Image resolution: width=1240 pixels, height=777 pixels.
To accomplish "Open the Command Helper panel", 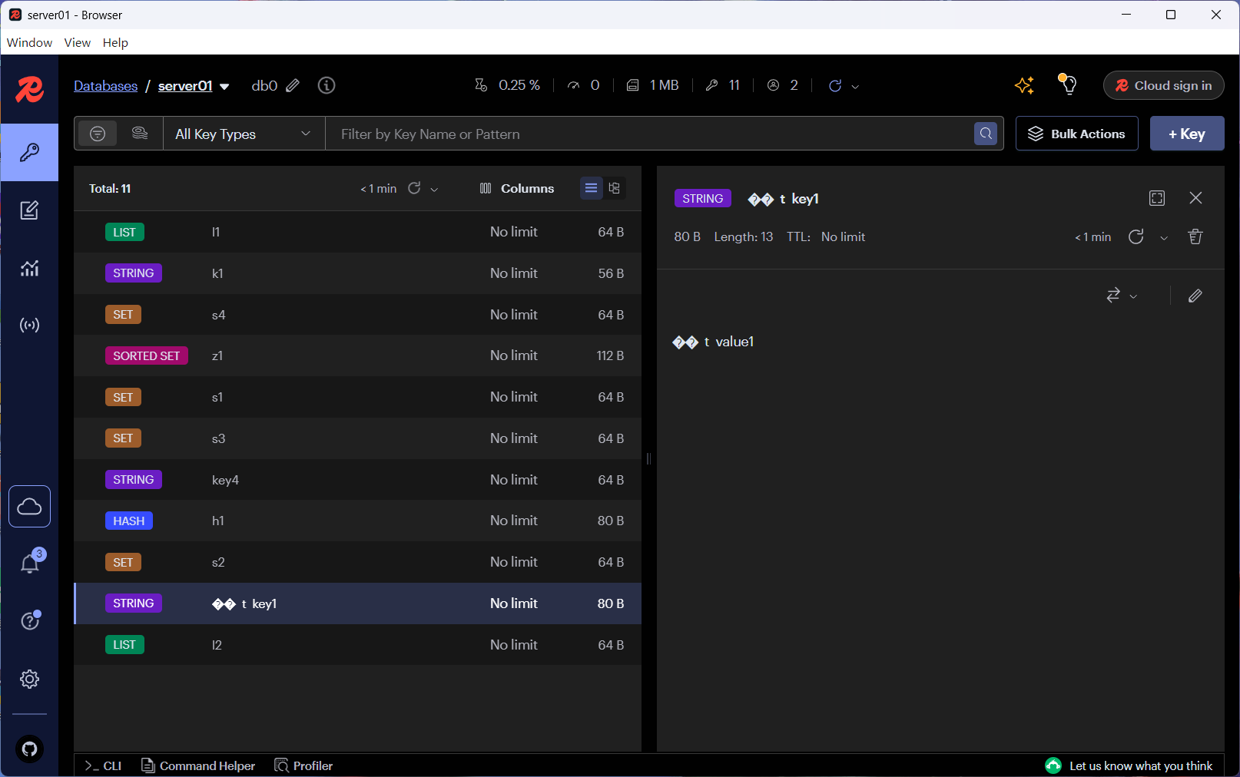I will pos(198,765).
